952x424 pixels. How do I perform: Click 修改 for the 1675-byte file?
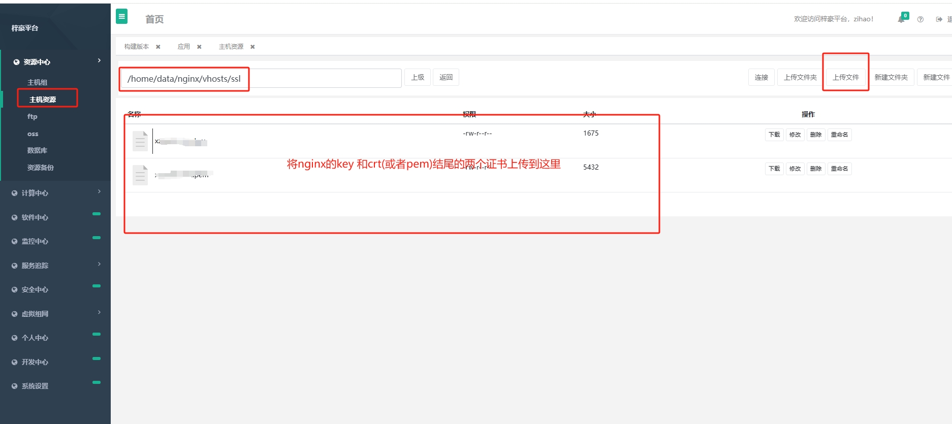795,135
